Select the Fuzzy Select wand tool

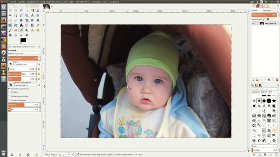point(27,10)
